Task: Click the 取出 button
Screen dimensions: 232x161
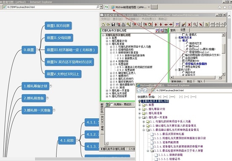Action: pos(189,81)
